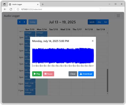Click the 10pm time slot label
Image resolution: width=126 pixels, height=105 pixels.
point(21,84)
